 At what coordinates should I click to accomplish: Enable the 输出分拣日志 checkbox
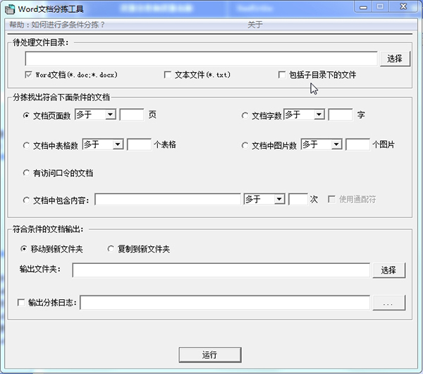point(21,302)
